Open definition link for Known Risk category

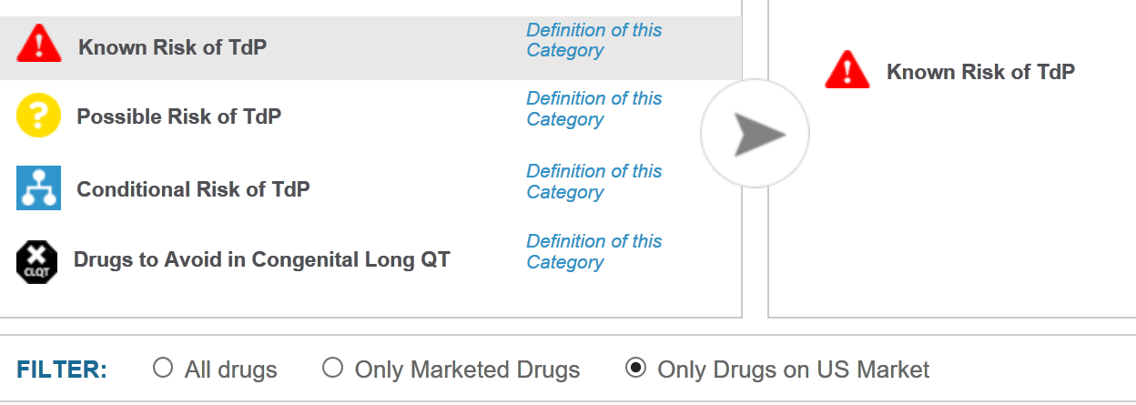(594, 40)
